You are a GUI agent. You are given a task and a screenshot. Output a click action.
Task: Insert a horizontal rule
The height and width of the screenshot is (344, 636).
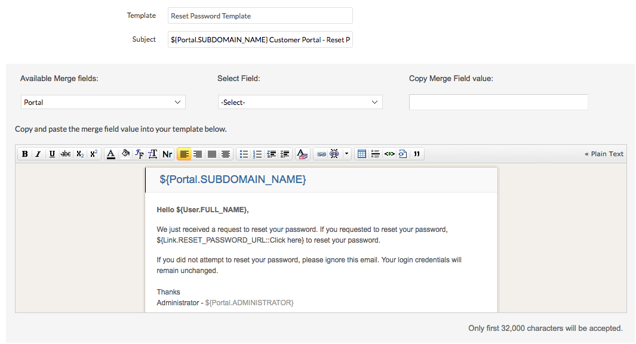pos(376,154)
